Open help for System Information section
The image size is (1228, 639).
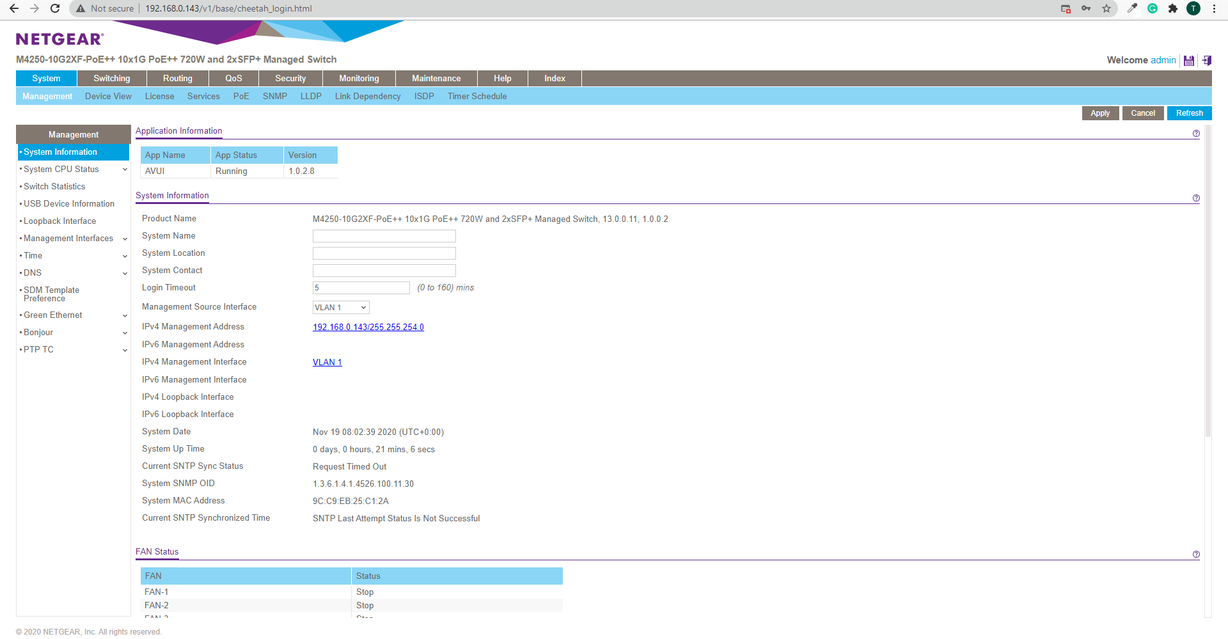click(1196, 198)
